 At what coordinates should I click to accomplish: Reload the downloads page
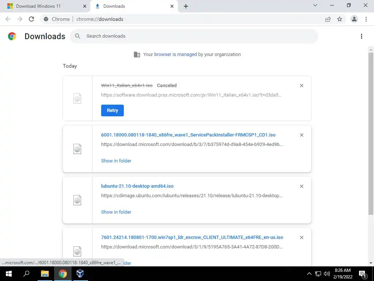tap(31, 19)
